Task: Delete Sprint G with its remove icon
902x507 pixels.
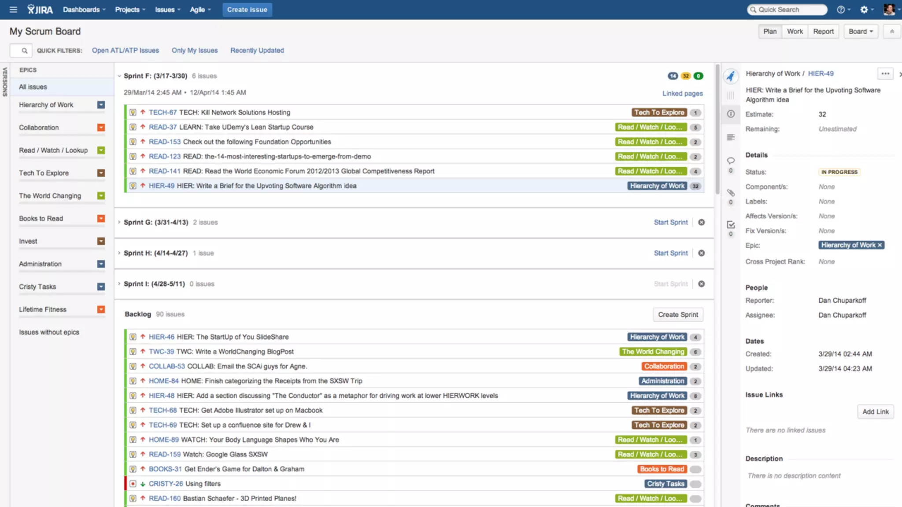Action: coord(702,222)
